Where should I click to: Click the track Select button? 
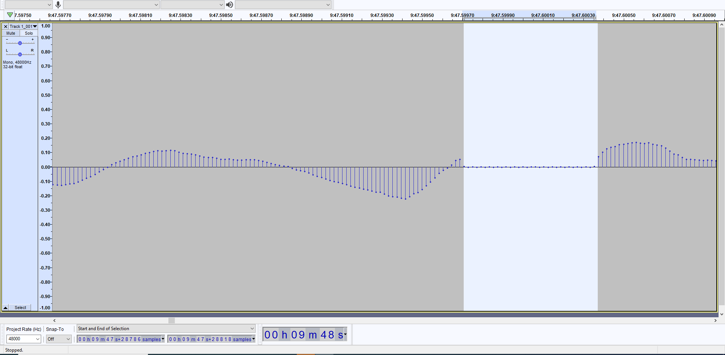(x=20, y=308)
